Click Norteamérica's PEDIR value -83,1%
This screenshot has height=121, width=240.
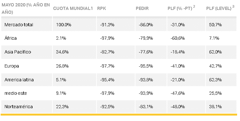[x=146, y=107]
